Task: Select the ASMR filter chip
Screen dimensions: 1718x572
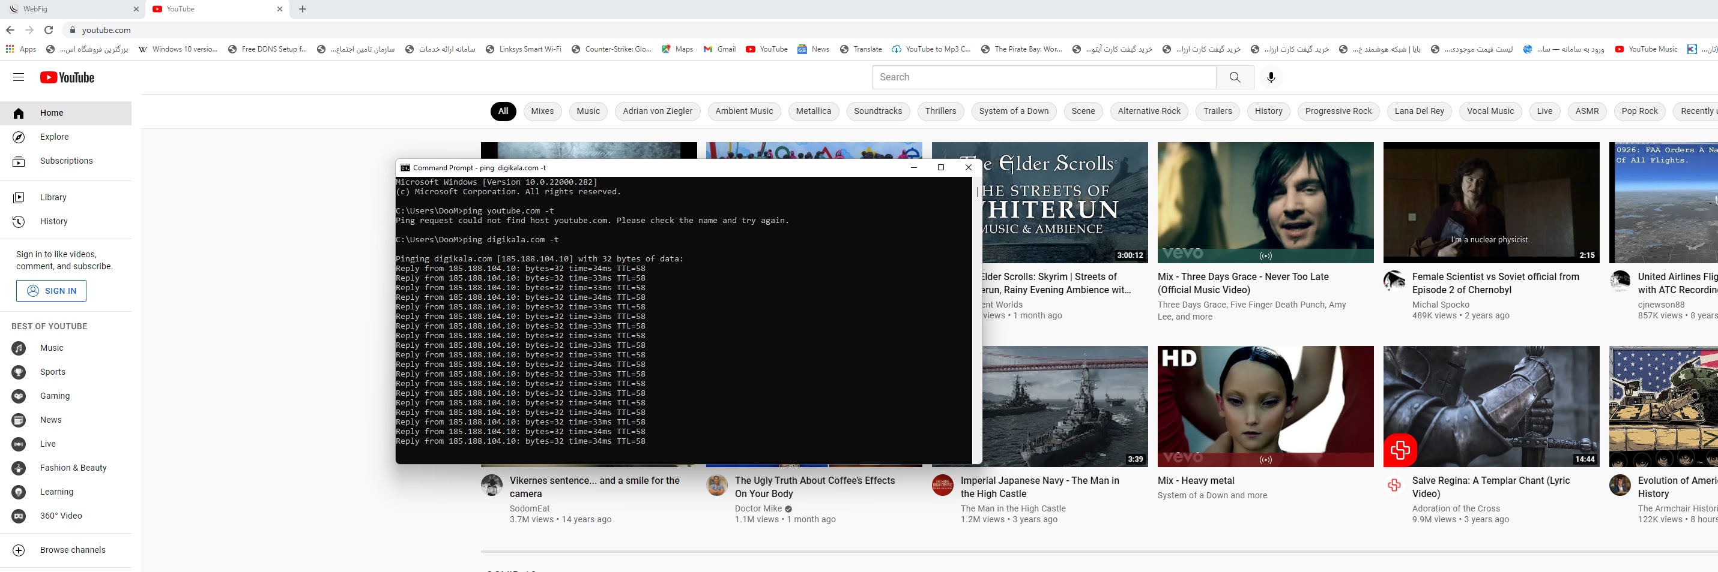Action: point(1586,111)
